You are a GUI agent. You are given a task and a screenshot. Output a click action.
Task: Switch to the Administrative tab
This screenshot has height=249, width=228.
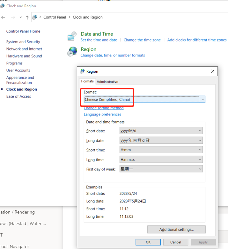107,82
